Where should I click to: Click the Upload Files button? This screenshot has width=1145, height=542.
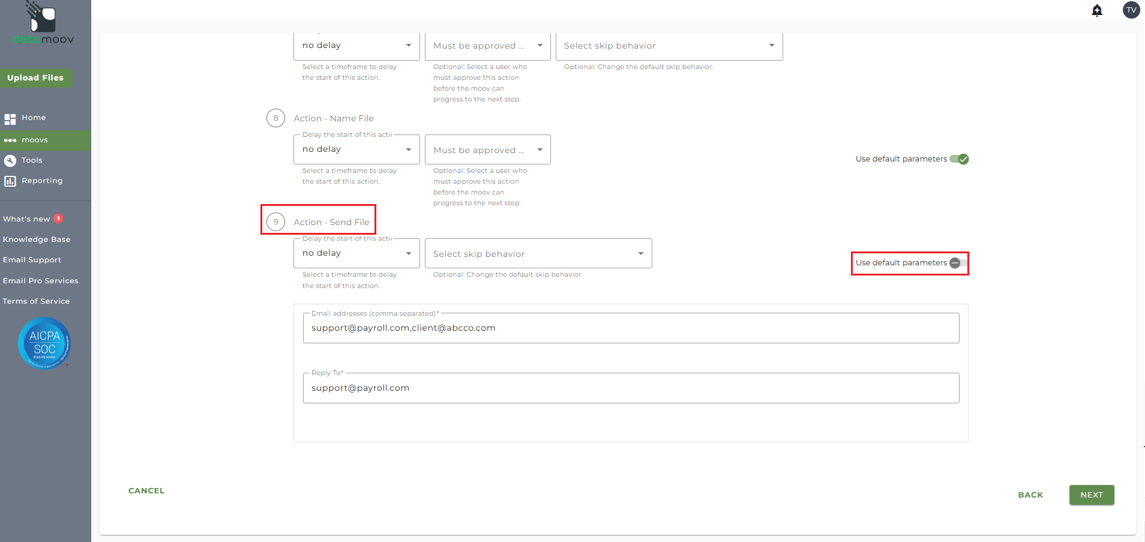(35, 78)
